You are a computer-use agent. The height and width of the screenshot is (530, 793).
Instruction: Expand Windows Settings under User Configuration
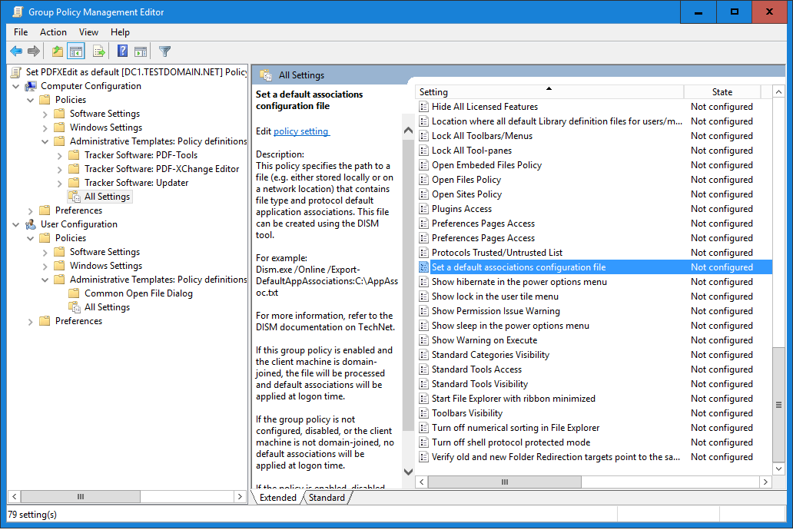pos(45,266)
